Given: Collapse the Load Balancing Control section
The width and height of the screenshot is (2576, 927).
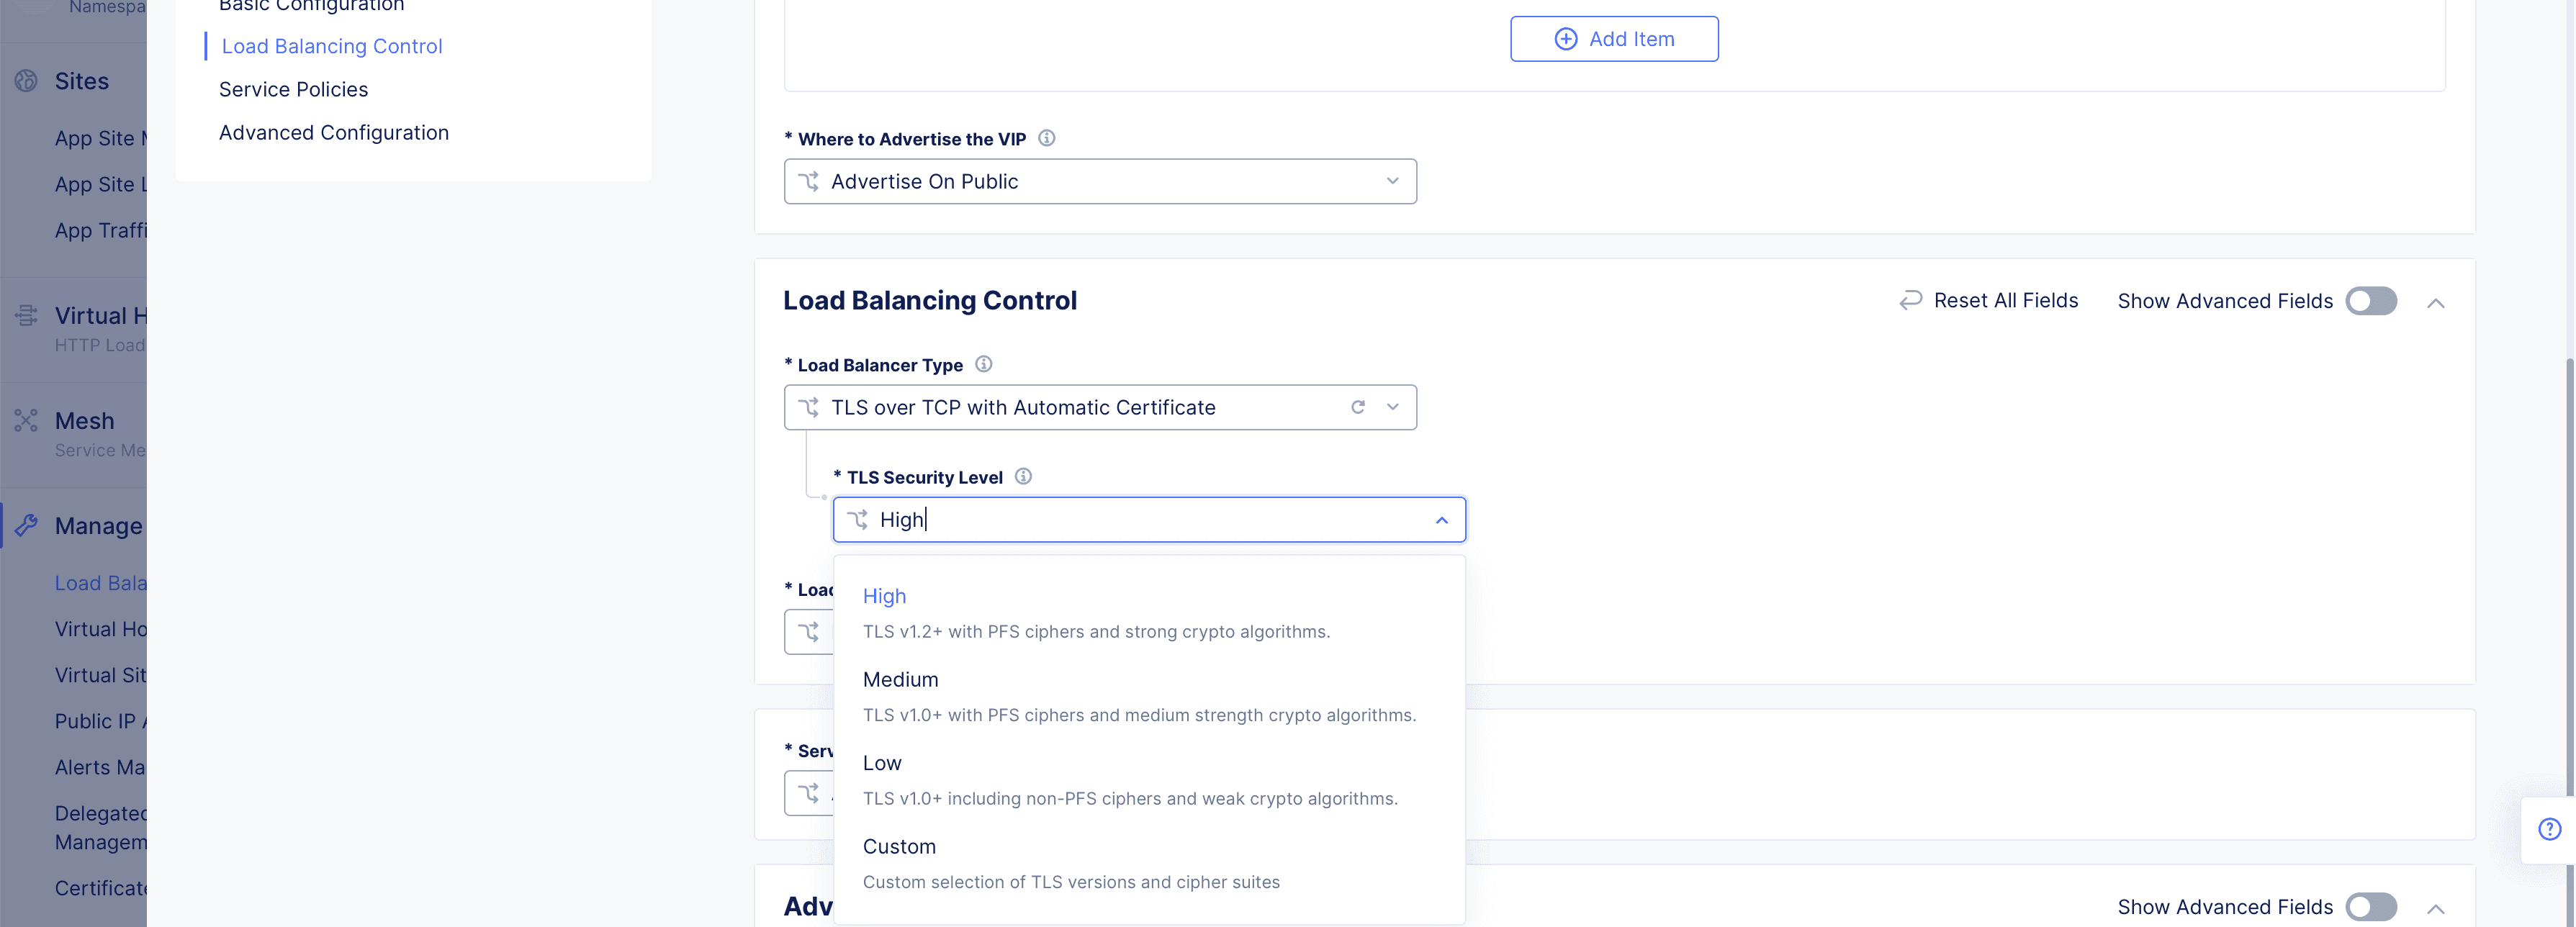Looking at the screenshot, I should tap(2435, 303).
